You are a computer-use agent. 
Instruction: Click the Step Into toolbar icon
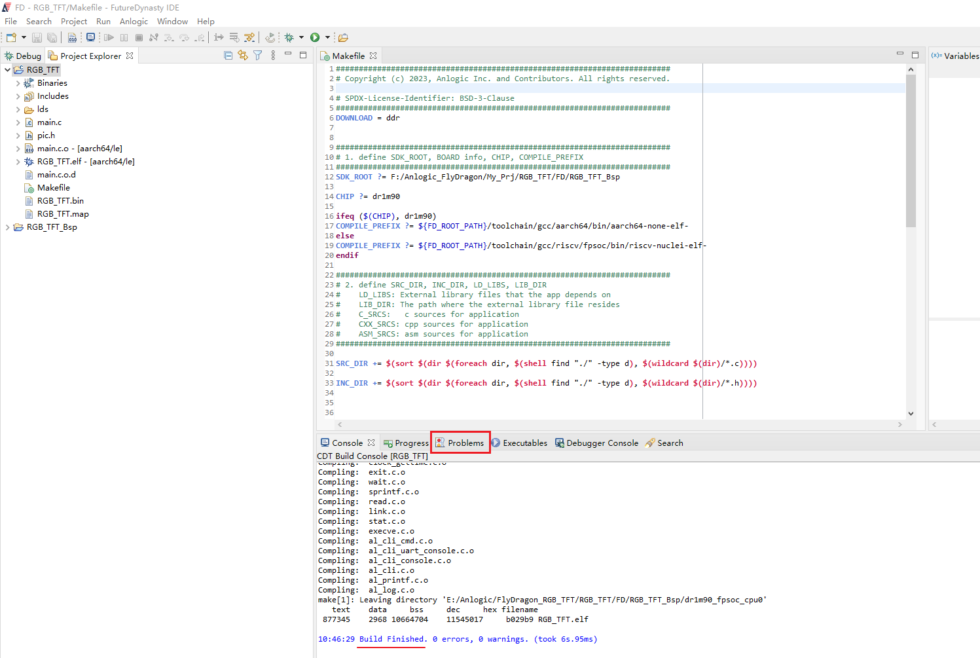pyautogui.click(x=169, y=37)
